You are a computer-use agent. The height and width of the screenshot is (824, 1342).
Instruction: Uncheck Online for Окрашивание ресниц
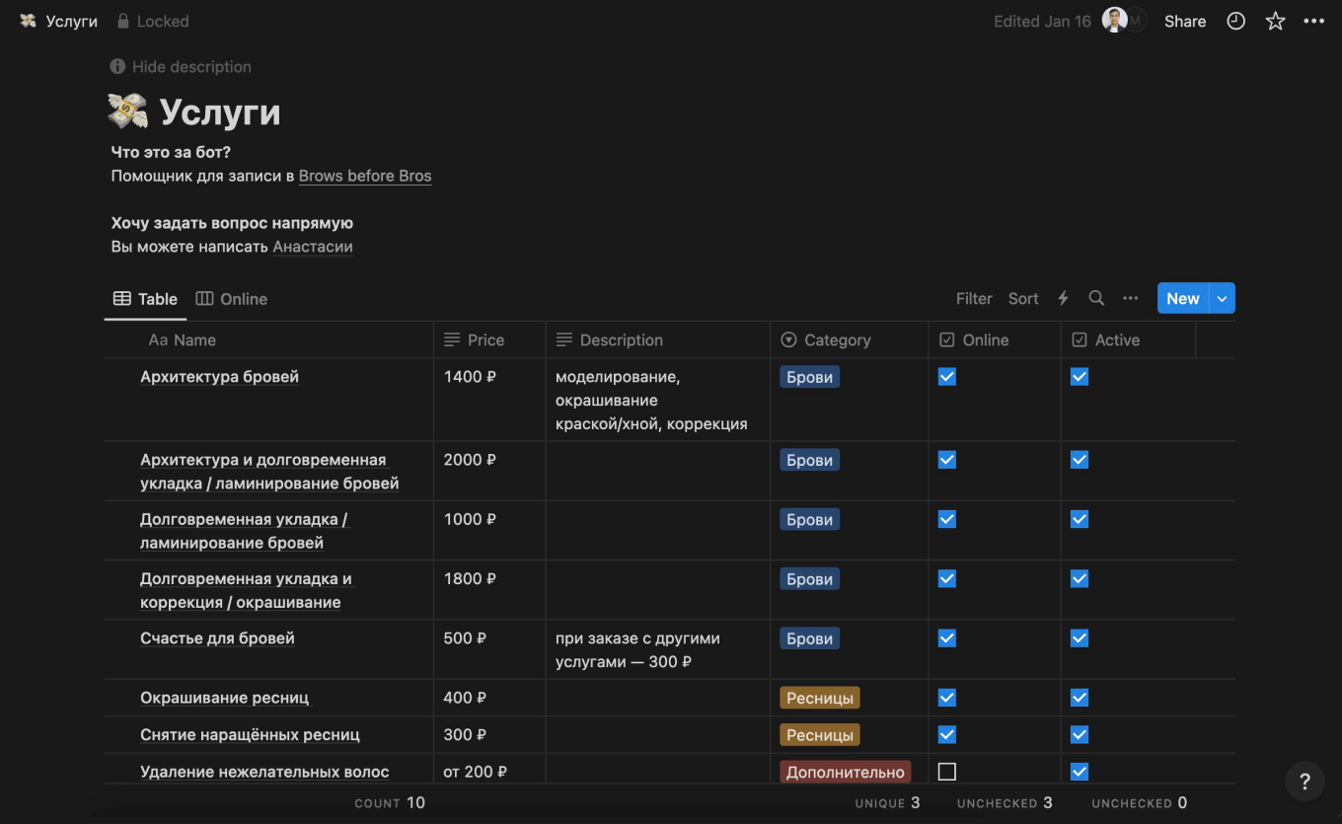tap(947, 698)
